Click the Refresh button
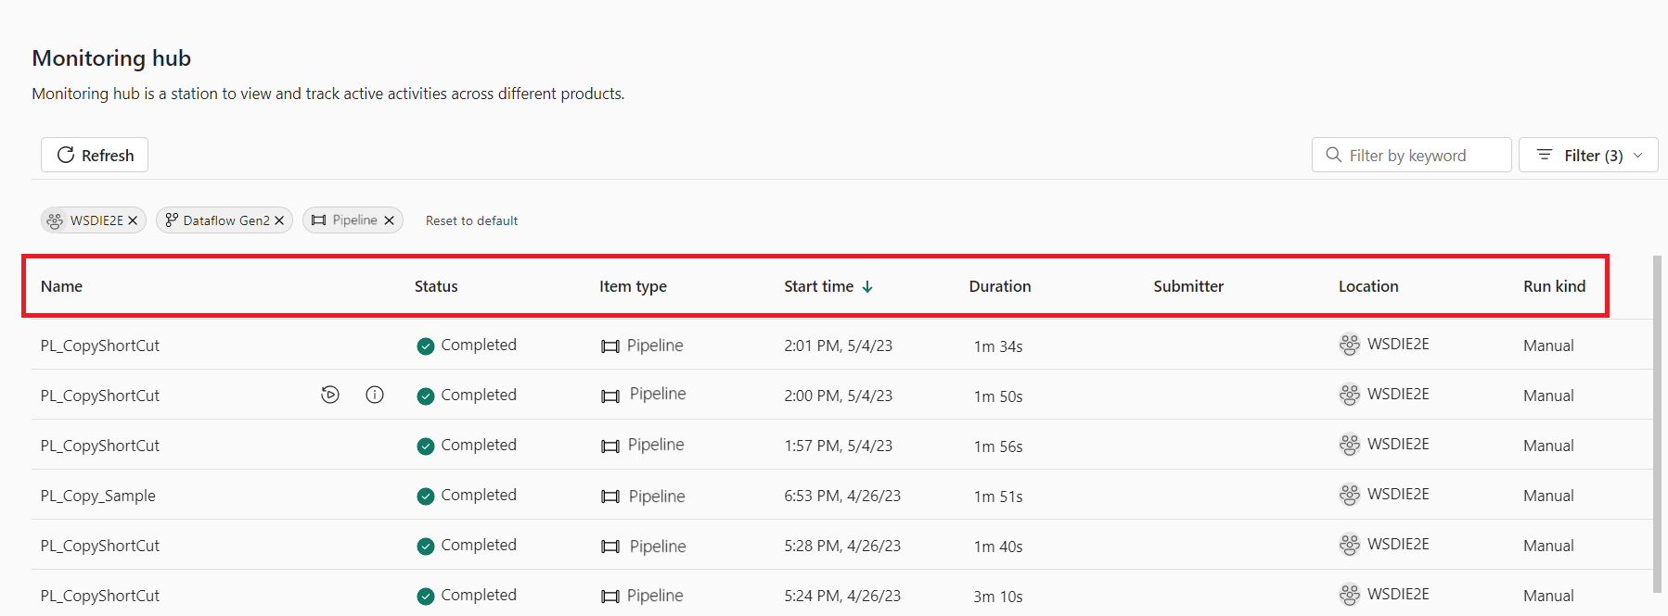 point(95,155)
